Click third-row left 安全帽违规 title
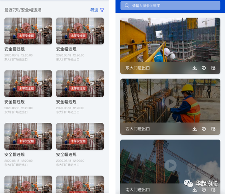This screenshot has width=225, height=194. (14, 154)
